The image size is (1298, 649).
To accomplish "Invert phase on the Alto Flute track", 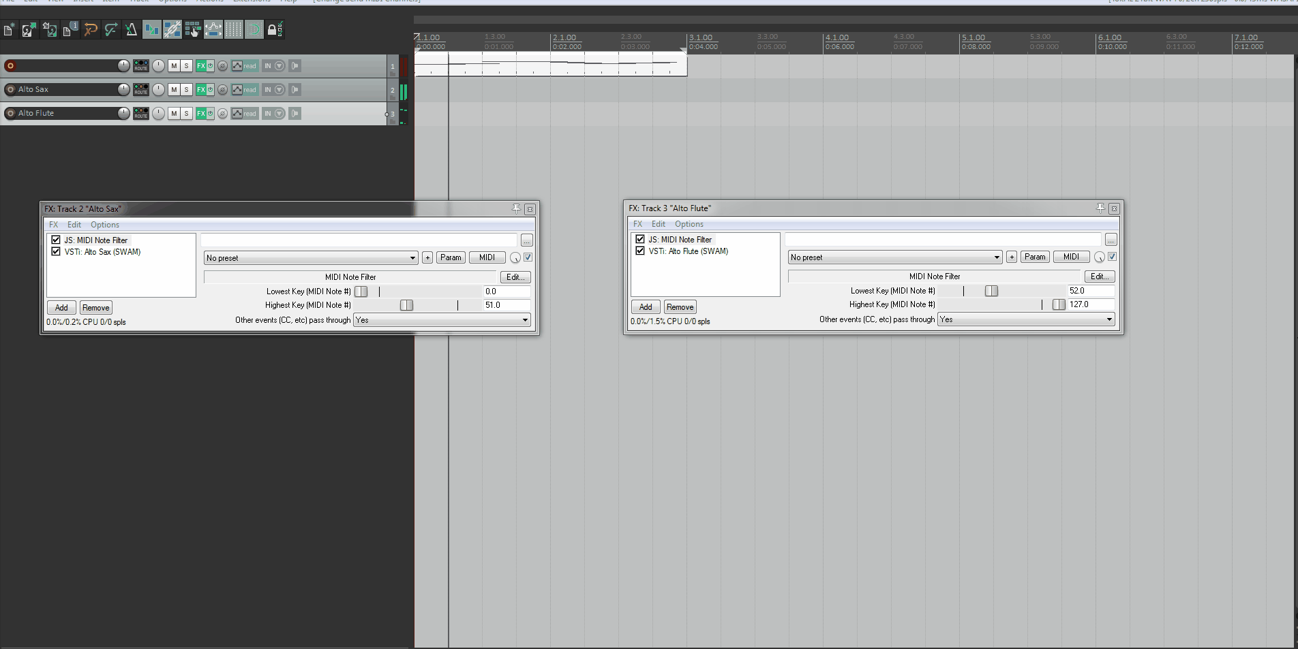I will (222, 113).
